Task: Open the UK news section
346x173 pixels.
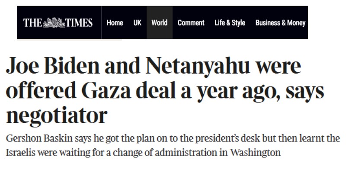Action: (x=138, y=23)
